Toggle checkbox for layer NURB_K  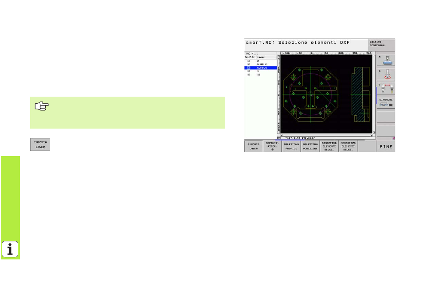coord(248,64)
